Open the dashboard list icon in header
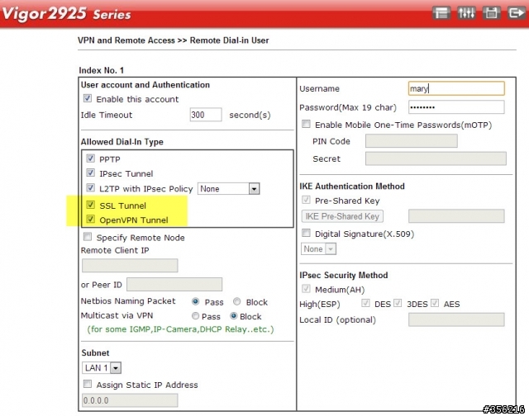529x416 pixels. (x=441, y=13)
